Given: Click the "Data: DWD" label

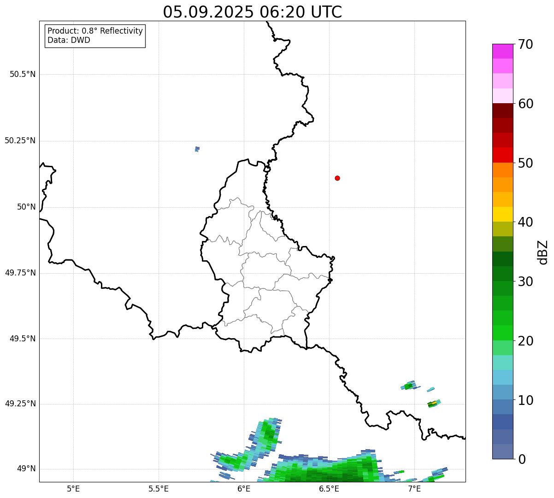Looking at the screenshot, I should point(69,40).
